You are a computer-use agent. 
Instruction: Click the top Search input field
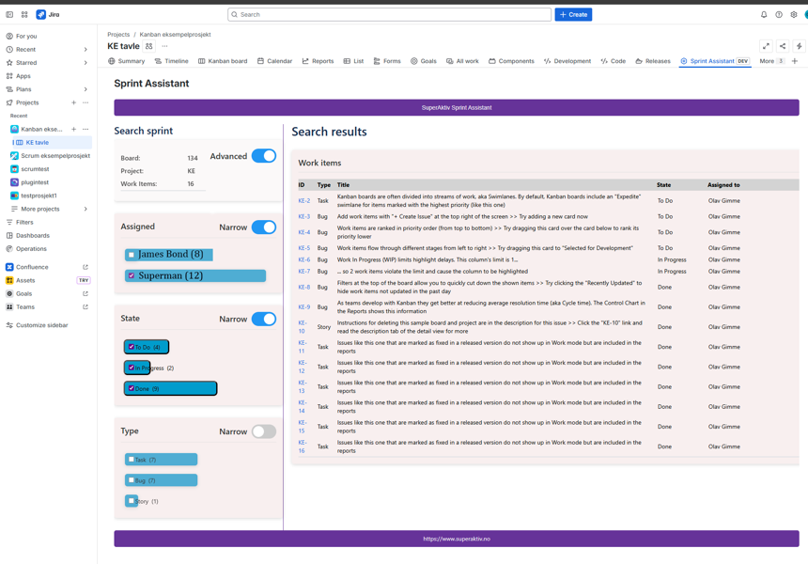tap(390, 15)
